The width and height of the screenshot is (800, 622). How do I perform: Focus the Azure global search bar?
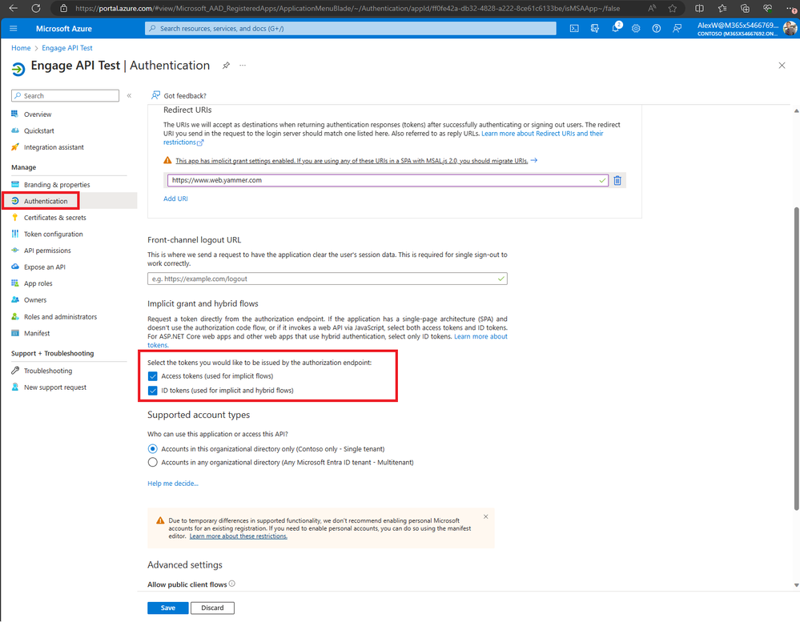coord(351,29)
